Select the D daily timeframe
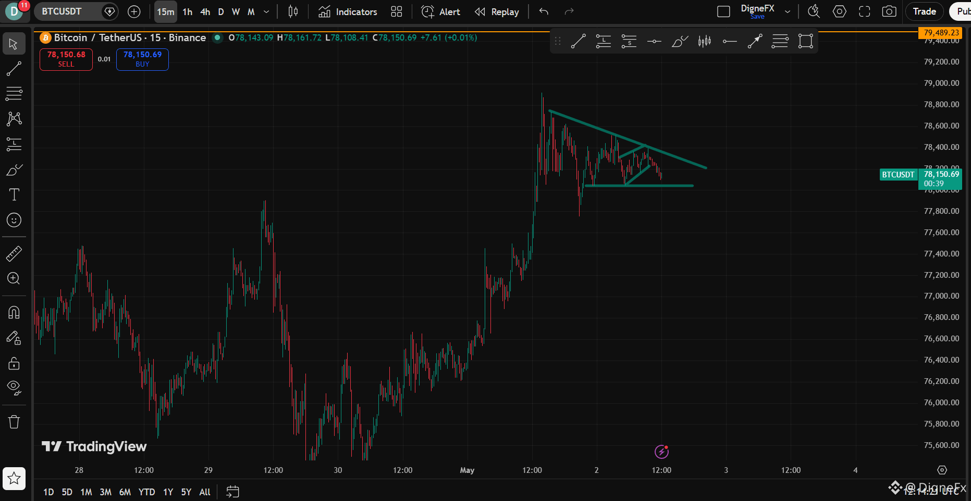 coord(221,11)
